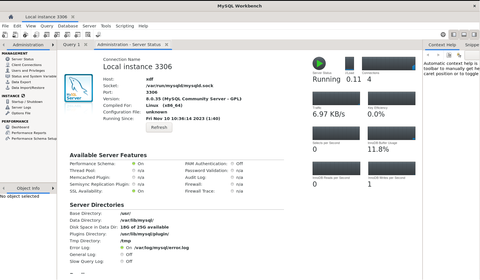Click the InnoDB Buffer Usage graph
The width and height of the screenshot is (480, 280).
point(391,133)
